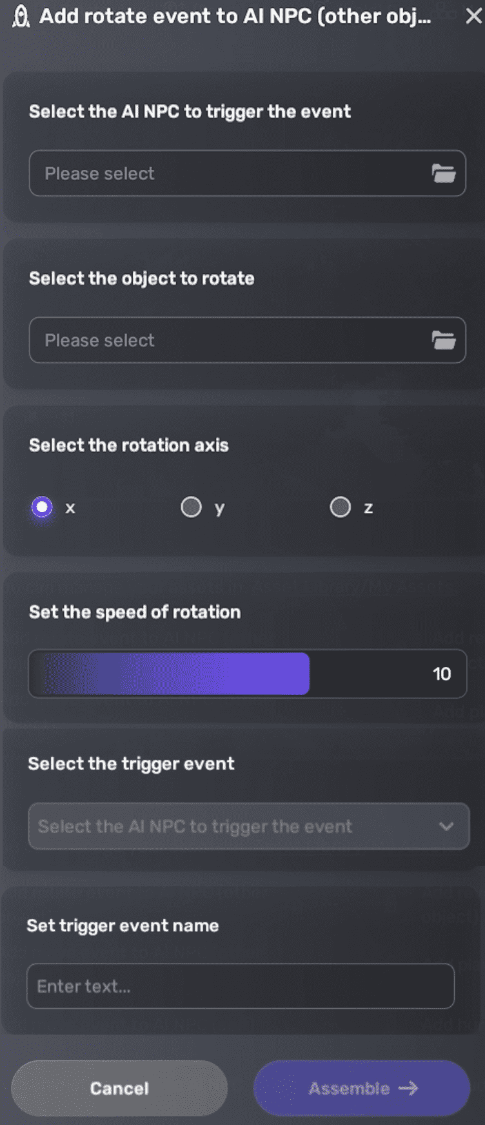Select the y rotation axis
This screenshot has height=1125, width=485.
(191, 507)
